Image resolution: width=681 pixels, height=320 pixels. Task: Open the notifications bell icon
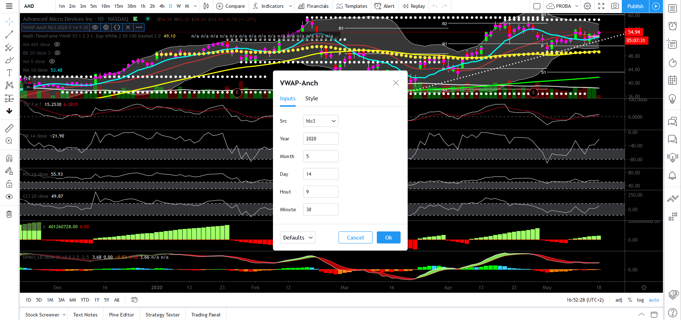672,175
